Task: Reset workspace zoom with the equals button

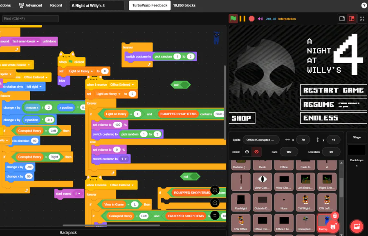Action: (215, 215)
